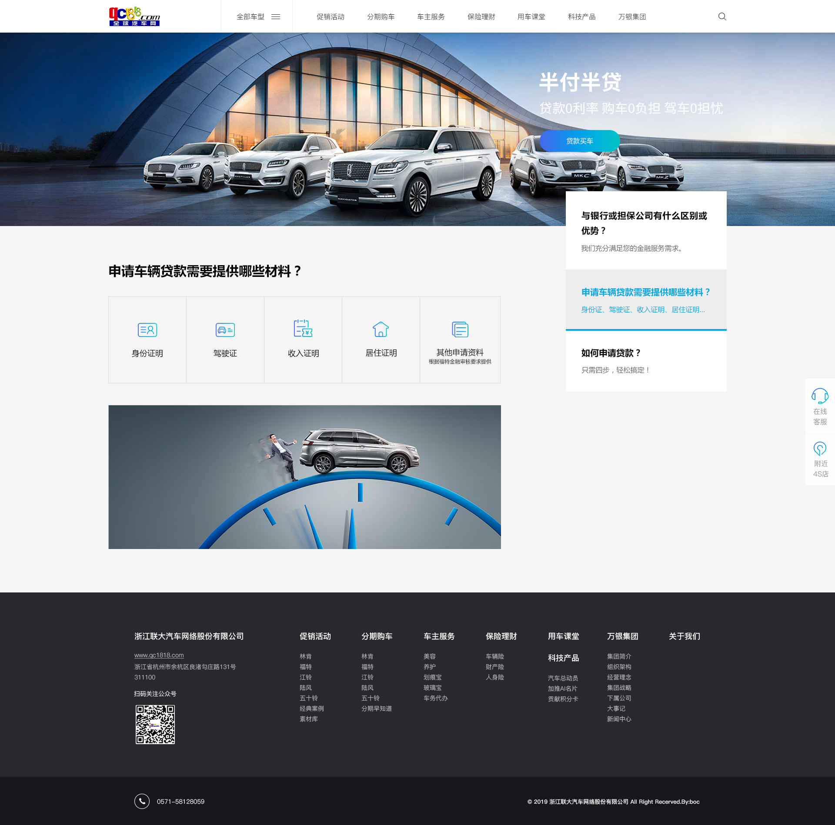Screen dimensions: 835x825
Task: Open footer link 美容
Action: (430, 656)
